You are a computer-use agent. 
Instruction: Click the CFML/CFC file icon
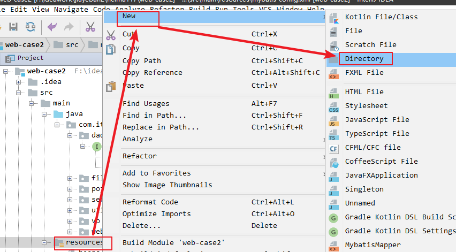point(334,148)
